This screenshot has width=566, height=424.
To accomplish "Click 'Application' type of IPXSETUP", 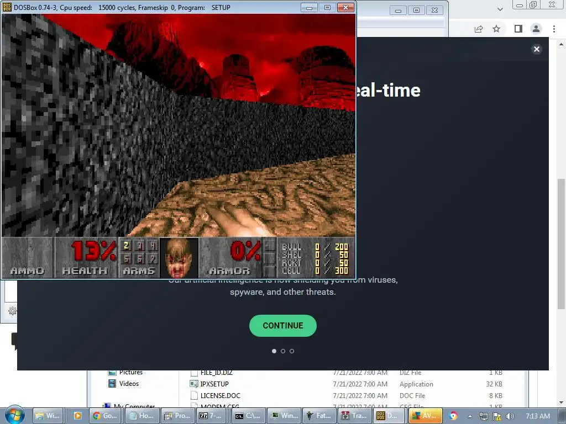I will point(416,384).
